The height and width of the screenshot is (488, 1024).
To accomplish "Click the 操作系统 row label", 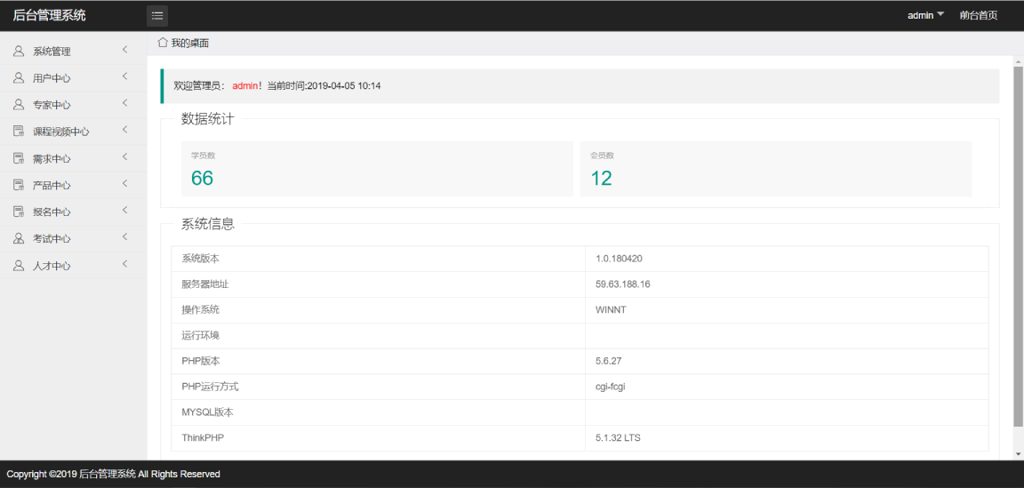I will (201, 309).
